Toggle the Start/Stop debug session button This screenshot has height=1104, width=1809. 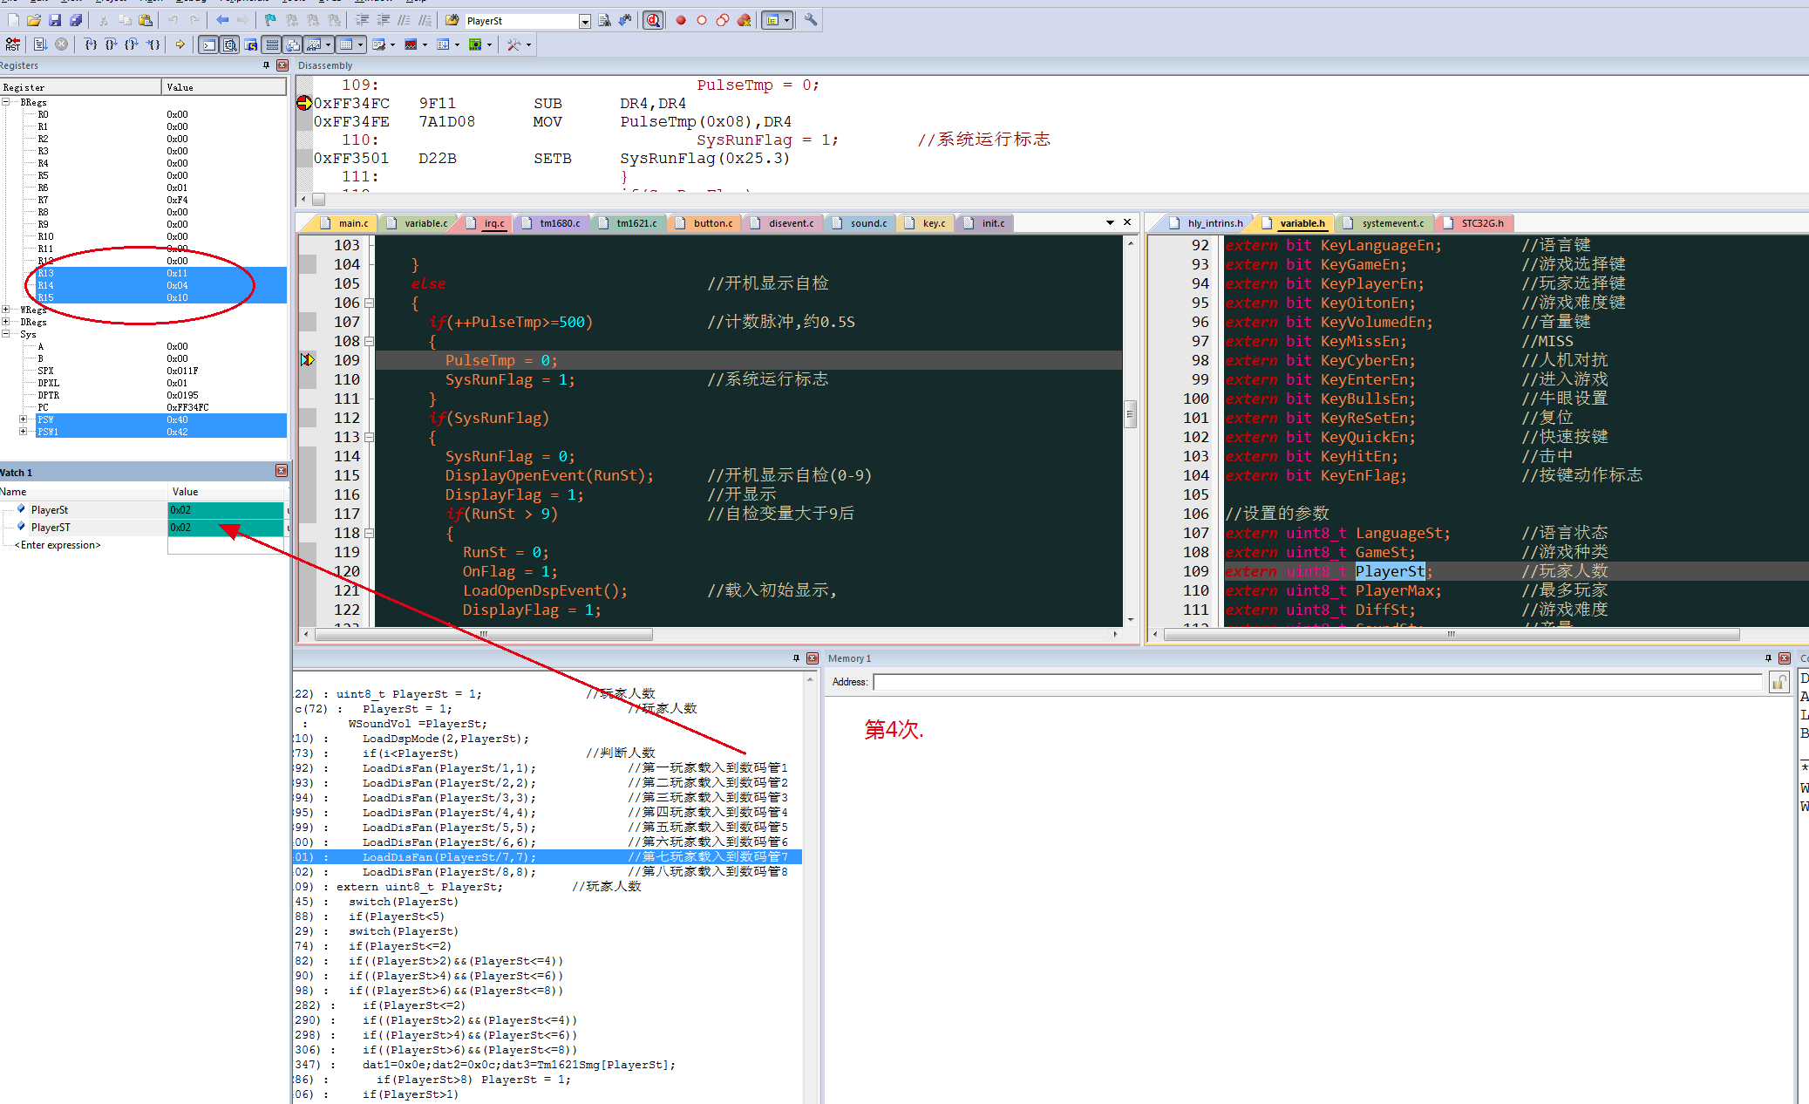[652, 20]
